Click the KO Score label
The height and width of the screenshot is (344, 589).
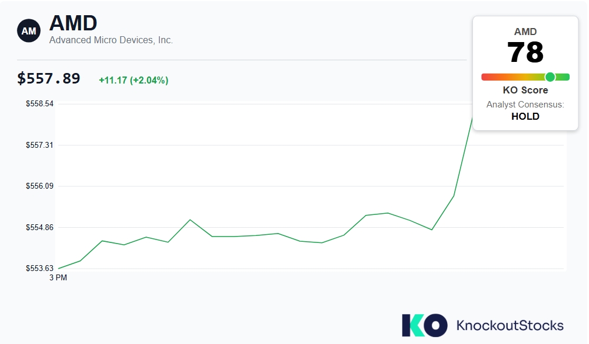[x=525, y=90]
